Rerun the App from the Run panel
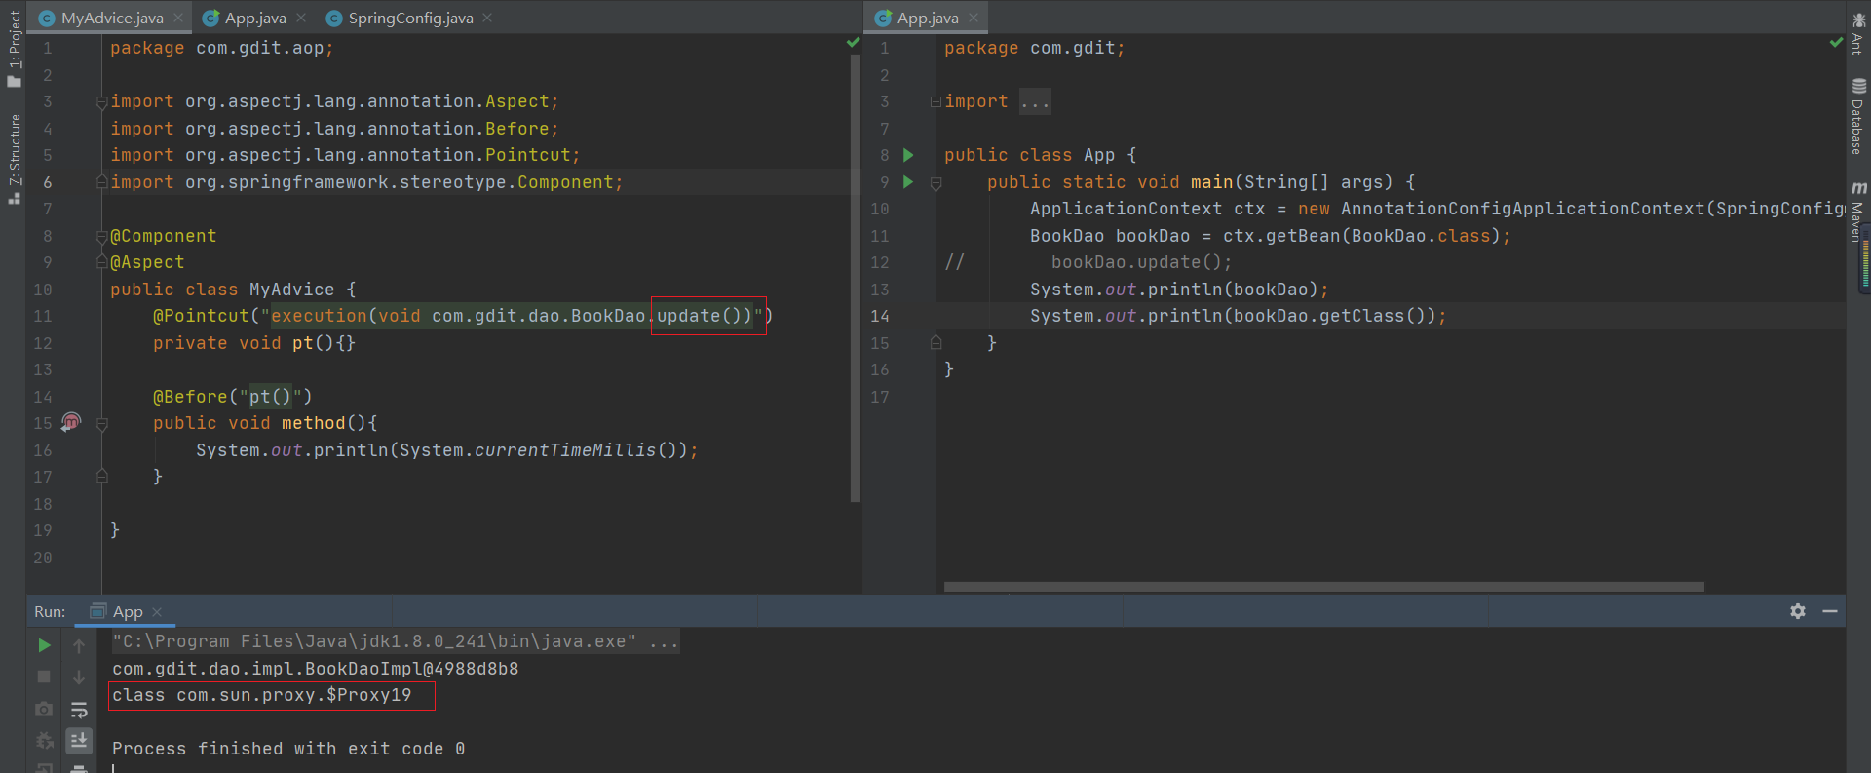This screenshot has height=773, width=1871. pyautogui.click(x=44, y=645)
